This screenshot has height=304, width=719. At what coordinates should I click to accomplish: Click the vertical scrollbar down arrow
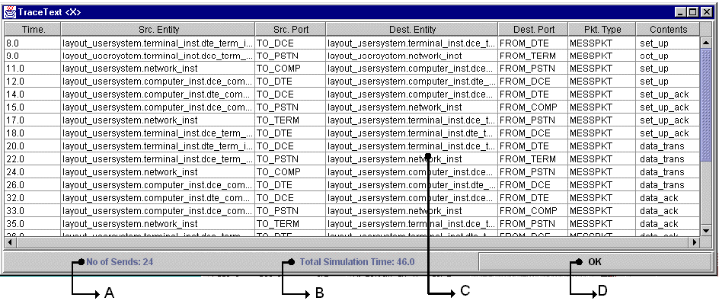coord(705,230)
